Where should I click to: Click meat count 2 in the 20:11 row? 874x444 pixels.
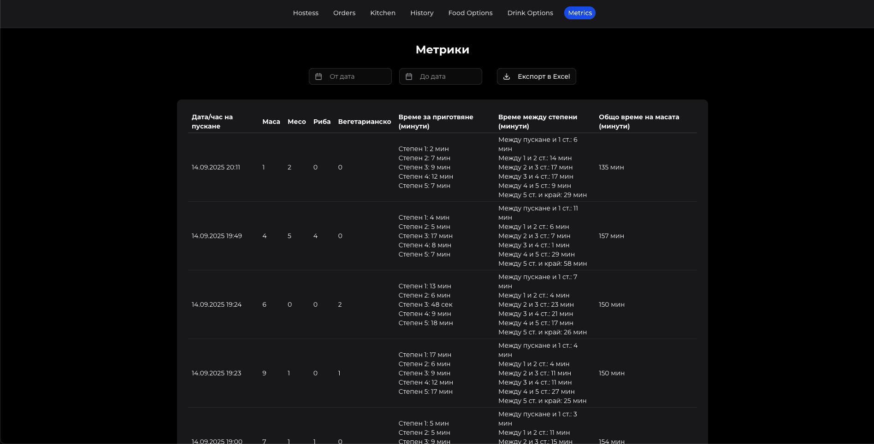pos(289,167)
